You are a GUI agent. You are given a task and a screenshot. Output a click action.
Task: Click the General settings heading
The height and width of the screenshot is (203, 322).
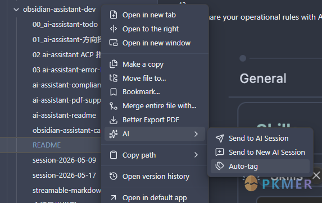(x=263, y=79)
